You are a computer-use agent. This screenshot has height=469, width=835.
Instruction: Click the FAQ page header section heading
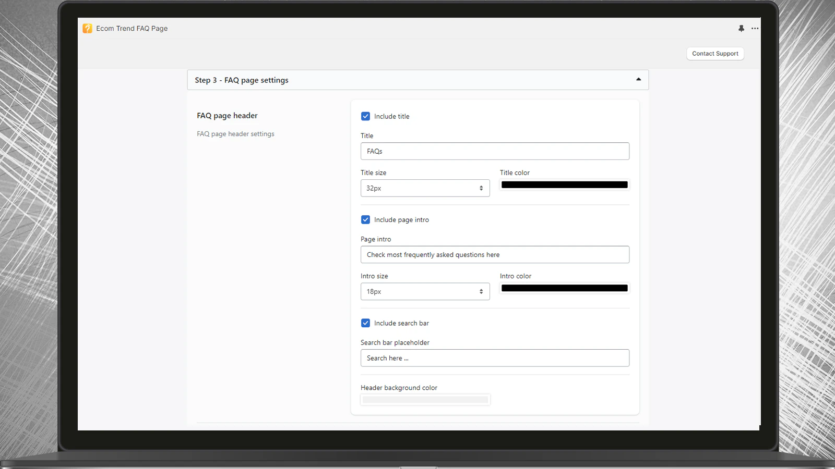pyautogui.click(x=227, y=116)
